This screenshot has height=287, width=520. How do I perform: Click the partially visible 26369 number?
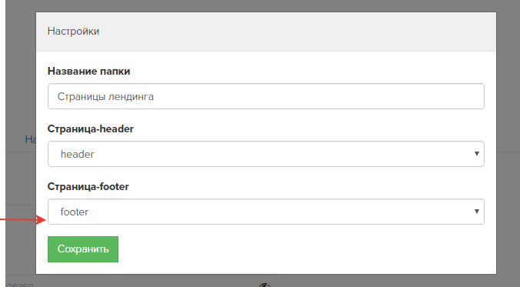[20, 285]
